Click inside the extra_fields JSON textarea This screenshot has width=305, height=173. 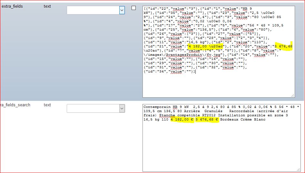point(219,52)
